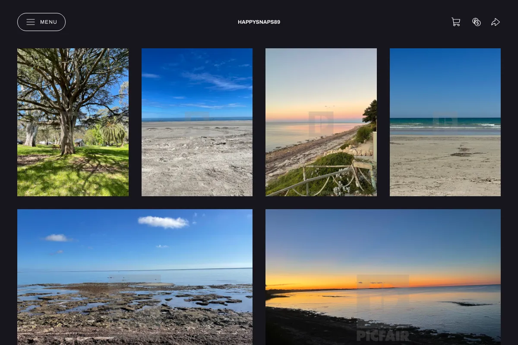518x345 pixels.
Task: Click the palm tree in park photo
Action: [113, 132]
